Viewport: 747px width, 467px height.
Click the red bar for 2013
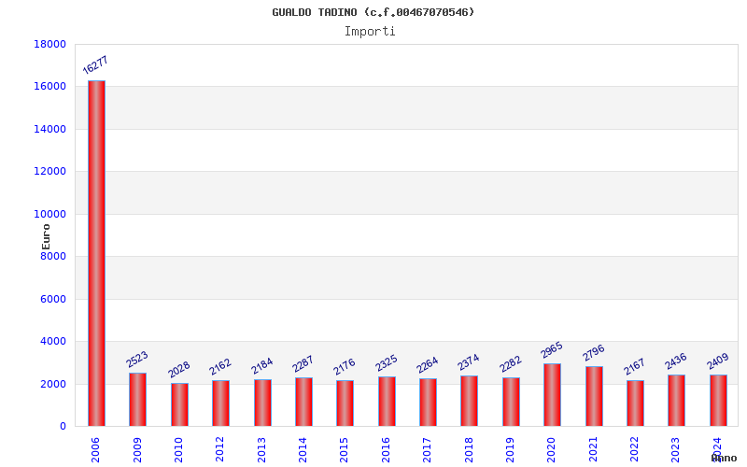point(262,403)
